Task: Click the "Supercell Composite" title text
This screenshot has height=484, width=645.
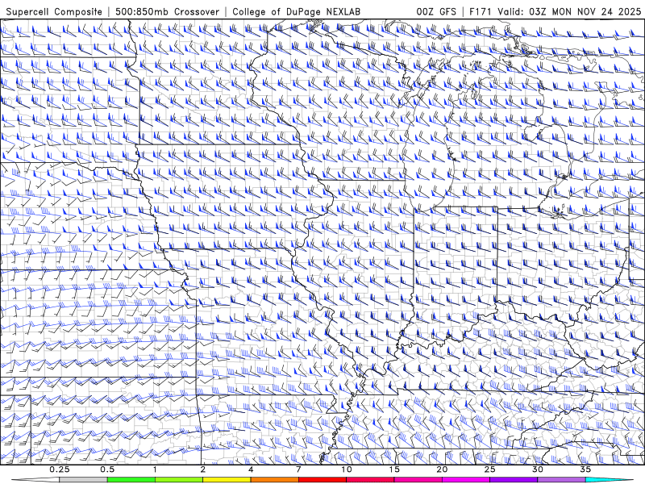Action: pos(54,11)
